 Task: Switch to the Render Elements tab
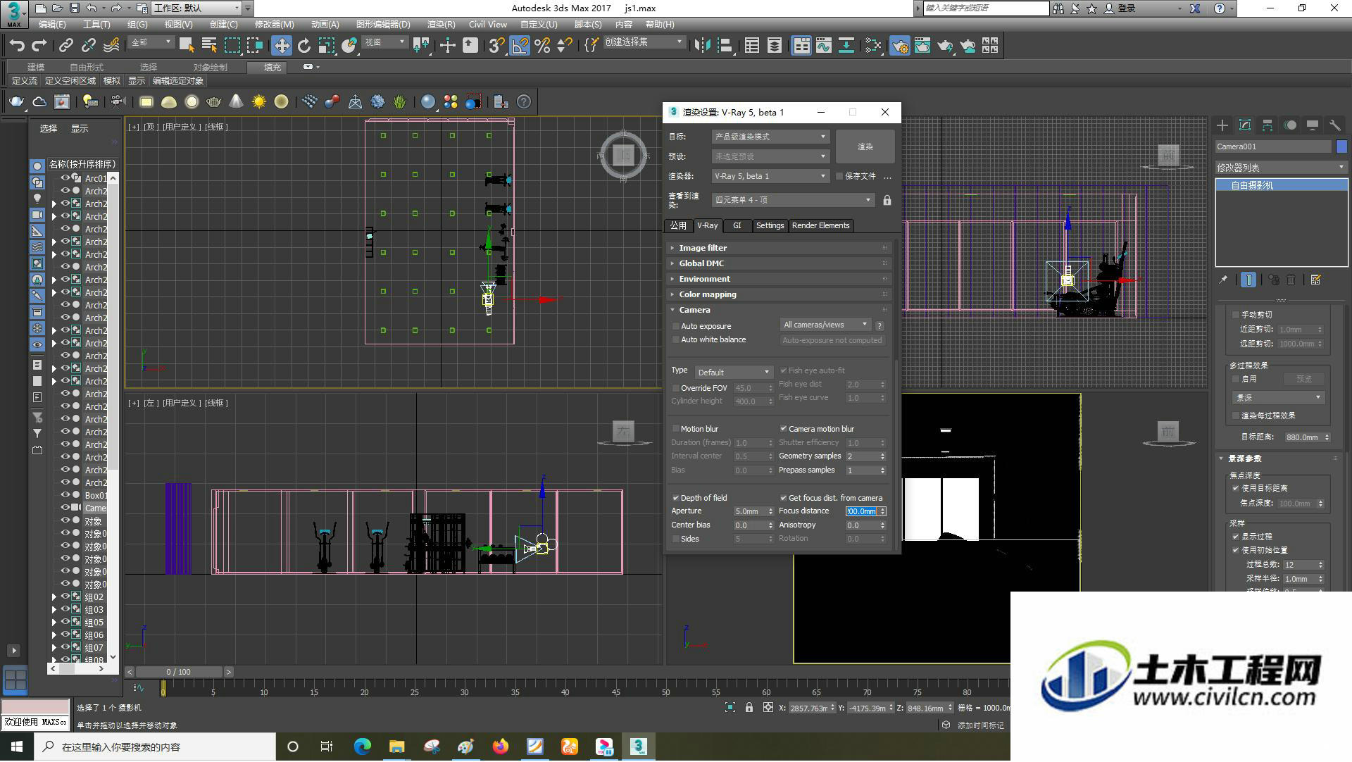(x=820, y=226)
